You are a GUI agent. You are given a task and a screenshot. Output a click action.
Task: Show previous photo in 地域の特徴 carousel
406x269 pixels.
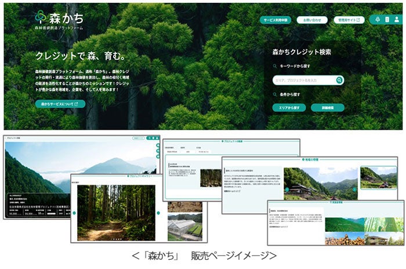(x=287, y=190)
